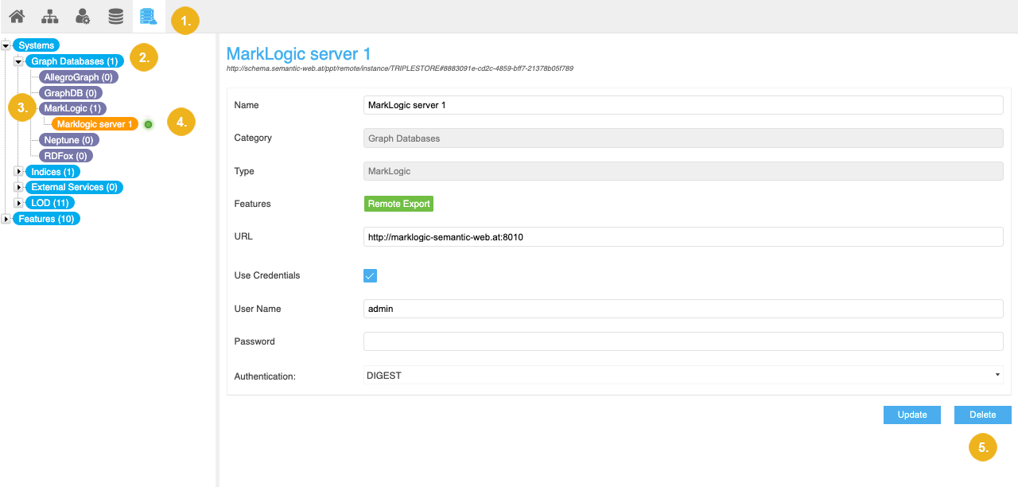The image size is (1018, 487).
Task: Uncheck the Use Credentials checkbox
Action: point(370,275)
